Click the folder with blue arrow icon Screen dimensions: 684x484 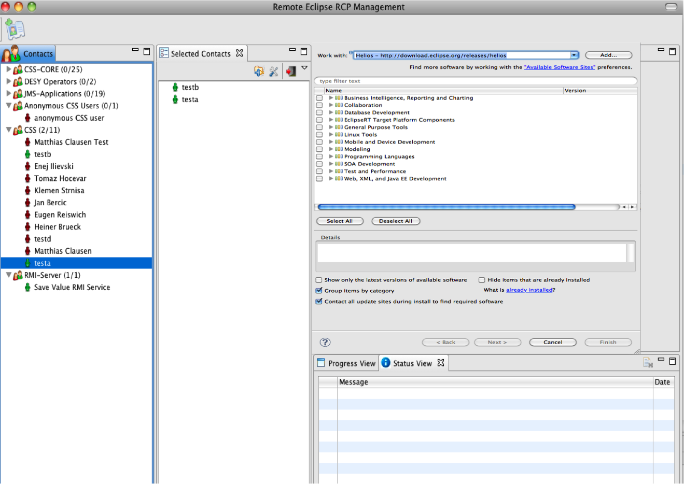[x=259, y=71]
